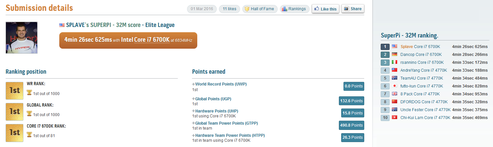Click the 4min 28sec 266ms time for Dancop
This screenshot has height=147, width=493.
point(470,55)
